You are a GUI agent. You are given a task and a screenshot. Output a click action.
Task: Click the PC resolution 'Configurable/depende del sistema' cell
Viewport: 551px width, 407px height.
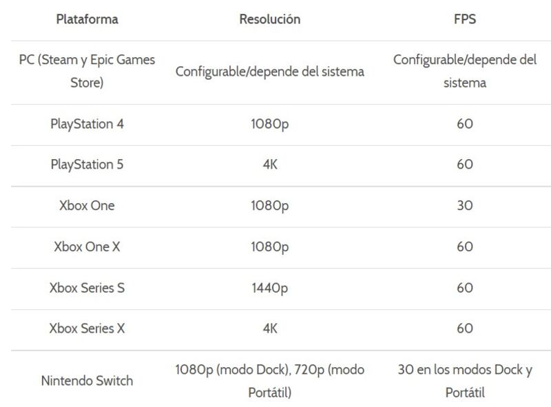coord(269,72)
